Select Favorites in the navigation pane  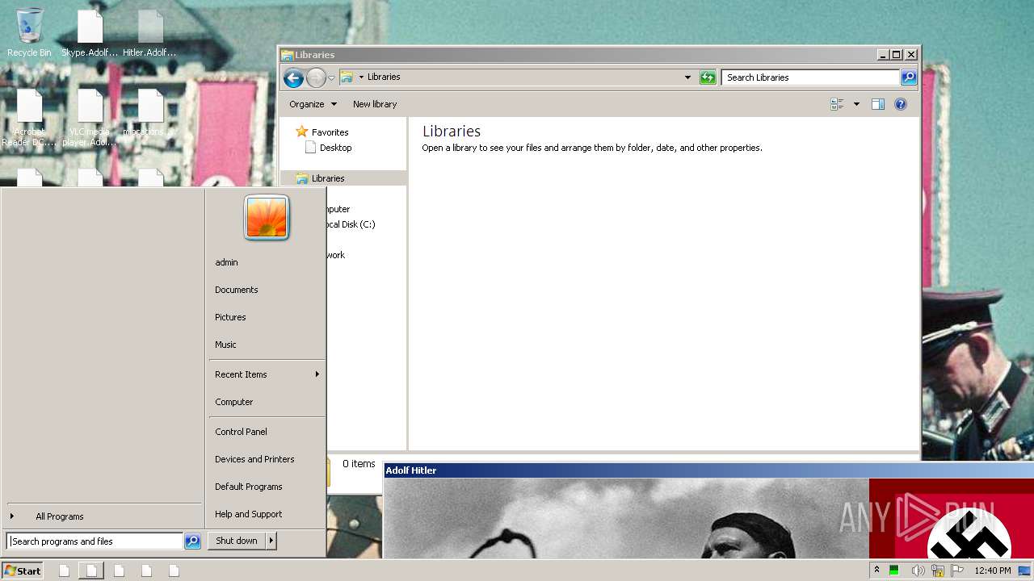click(x=322, y=132)
